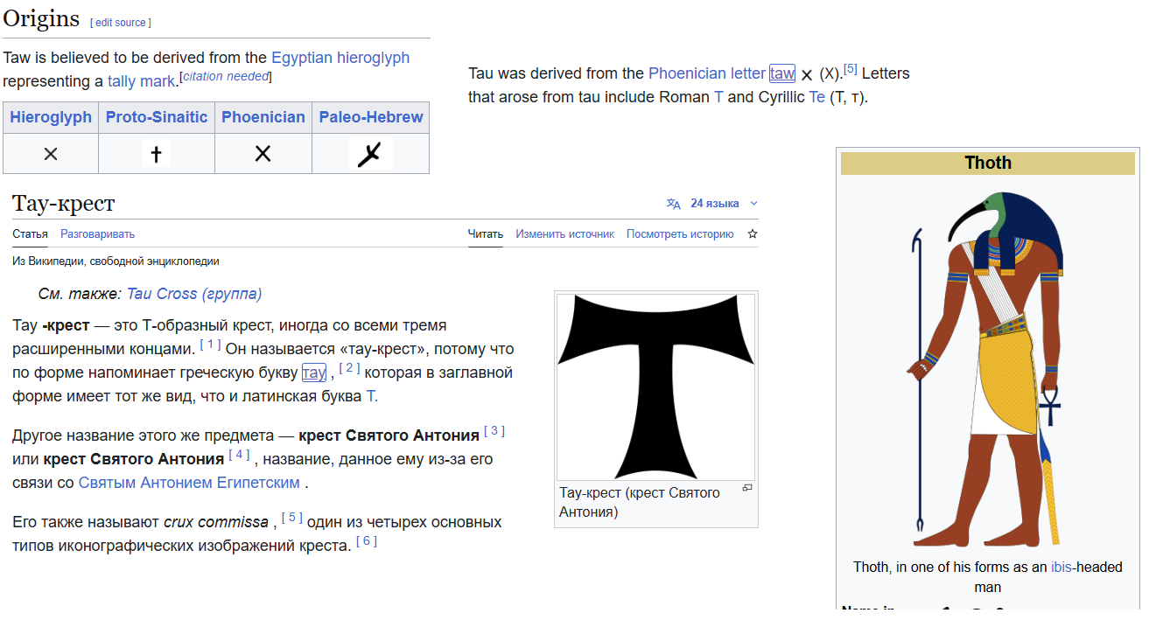Open reference [5] after the Phoenician taw symbol
The width and height of the screenshot is (1149, 620).
[x=851, y=69]
